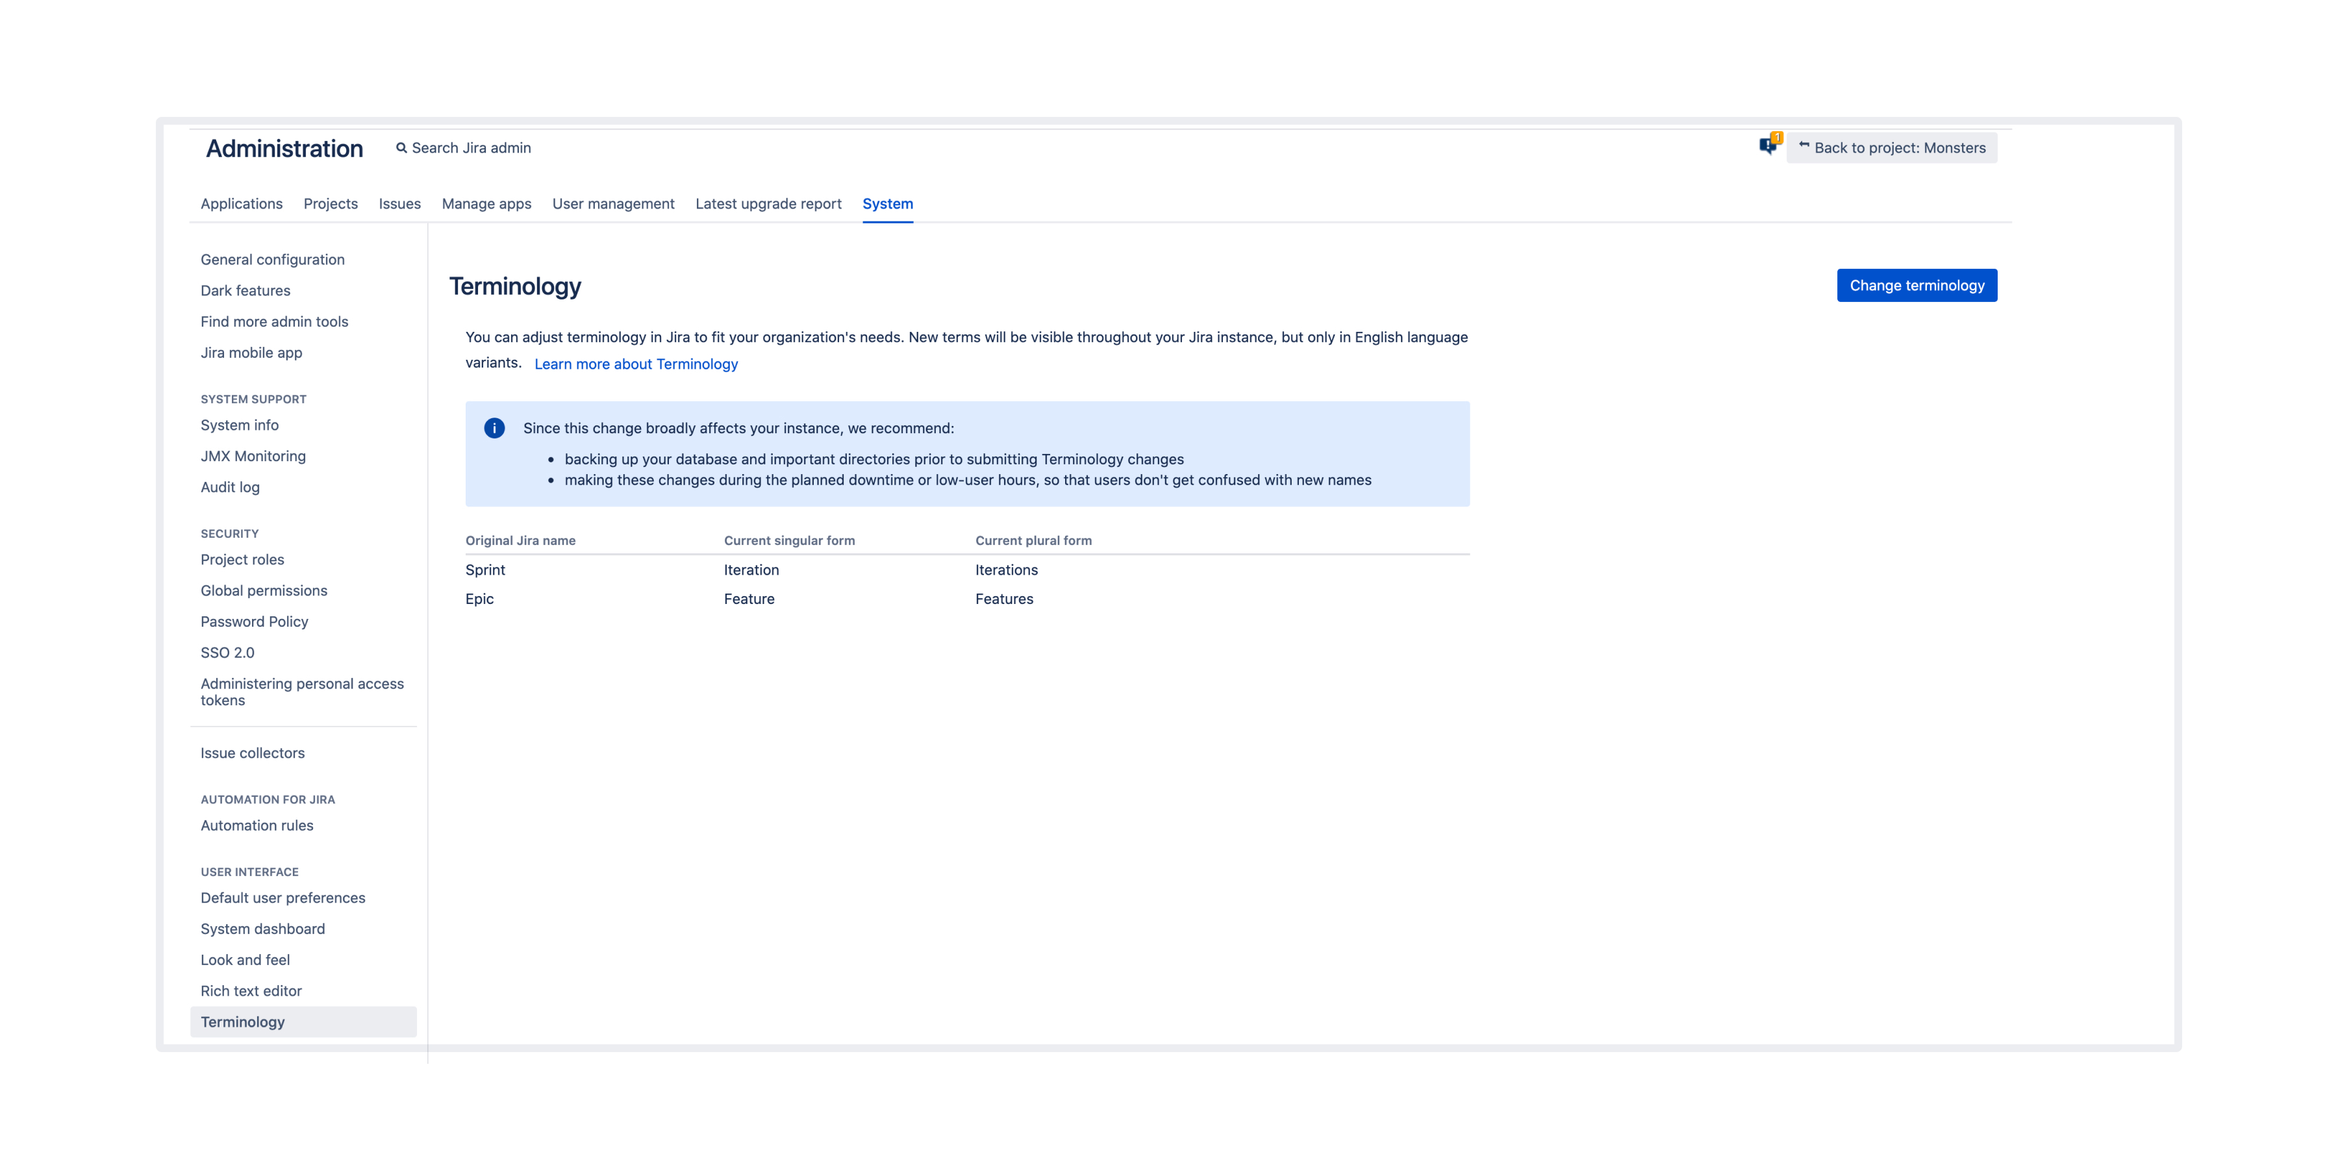
Task: Open System dashboard settings
Action: point(262,929)
